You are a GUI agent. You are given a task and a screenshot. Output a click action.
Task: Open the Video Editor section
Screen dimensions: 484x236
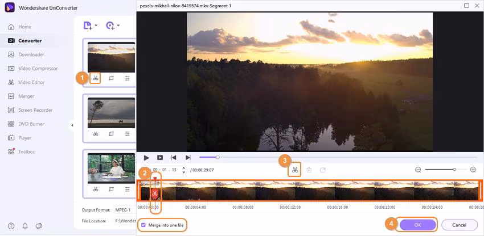tap(27, 82)
